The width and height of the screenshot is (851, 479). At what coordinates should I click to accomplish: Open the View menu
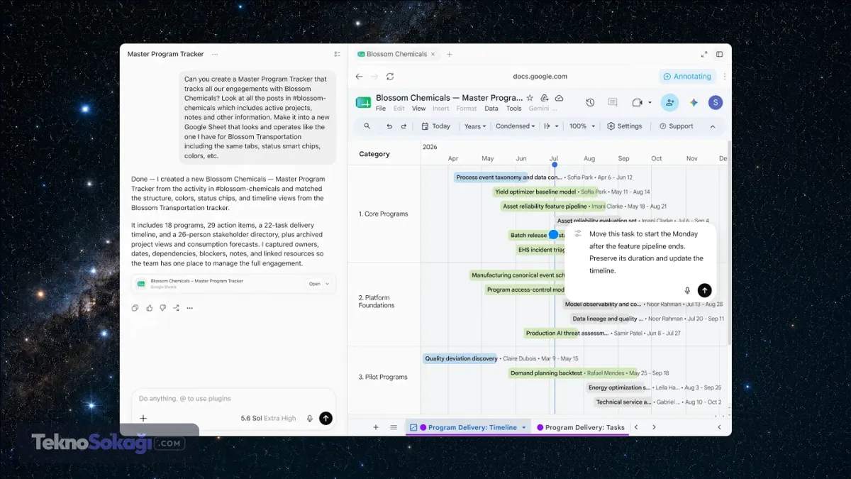point(419,109)
